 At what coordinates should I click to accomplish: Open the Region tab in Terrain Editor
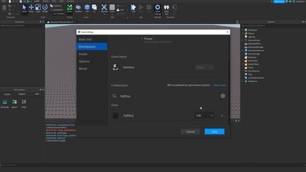[x=22, y=94]
